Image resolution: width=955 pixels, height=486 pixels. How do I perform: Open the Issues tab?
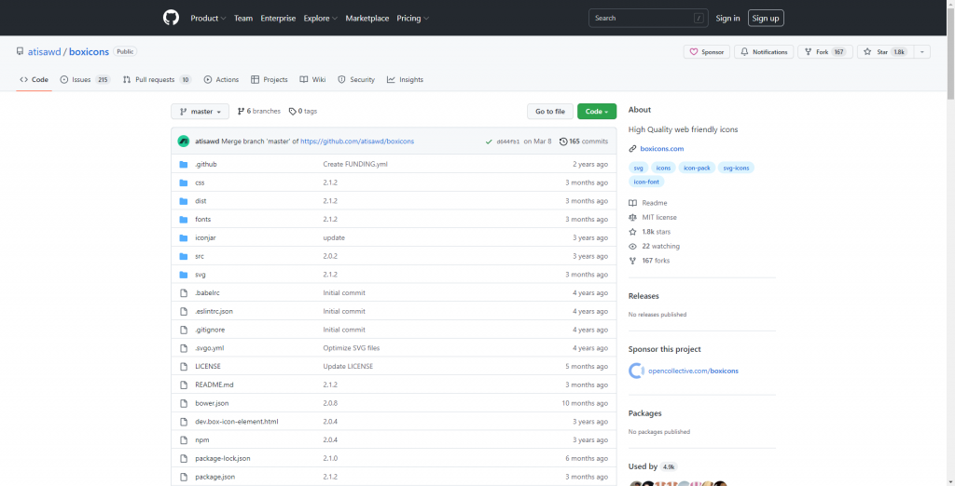pyautogui.click(x=85, y=80)
